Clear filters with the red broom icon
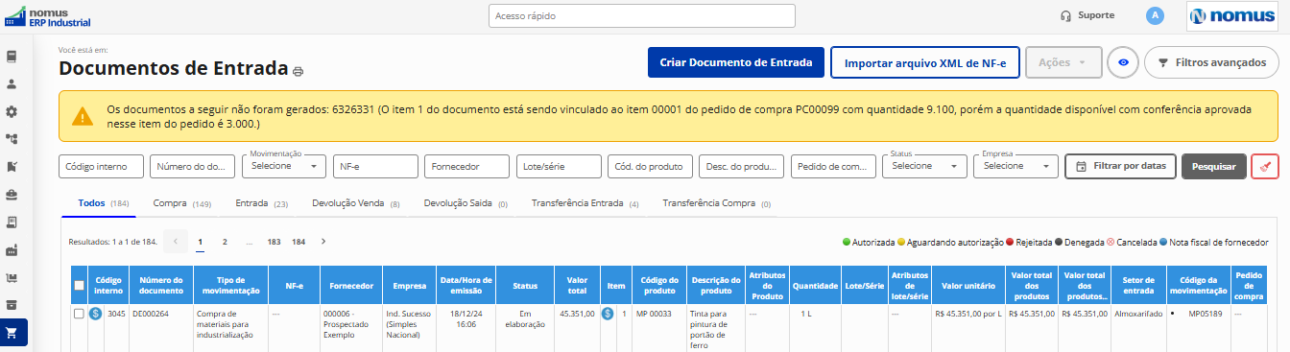 click(x=1265, y=166)
